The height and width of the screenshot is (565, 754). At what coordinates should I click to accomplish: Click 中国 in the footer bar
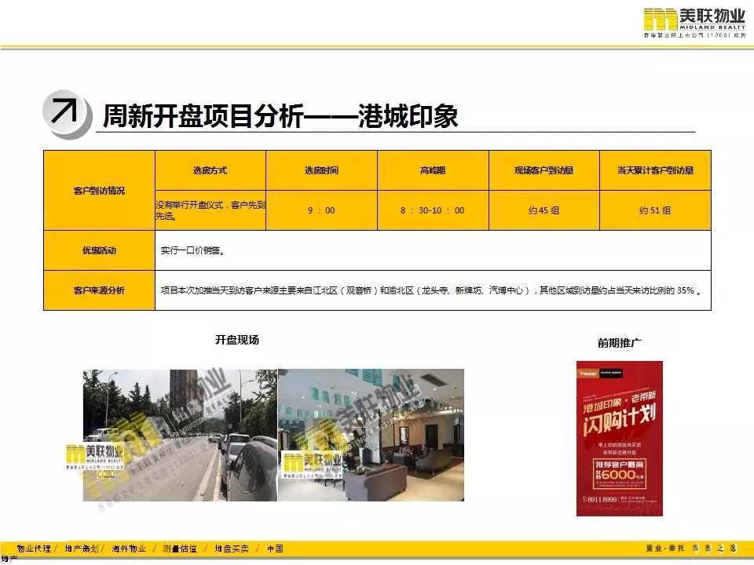coord(275,549)
